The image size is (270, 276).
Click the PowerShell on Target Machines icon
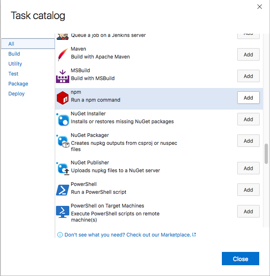point(63,212)
